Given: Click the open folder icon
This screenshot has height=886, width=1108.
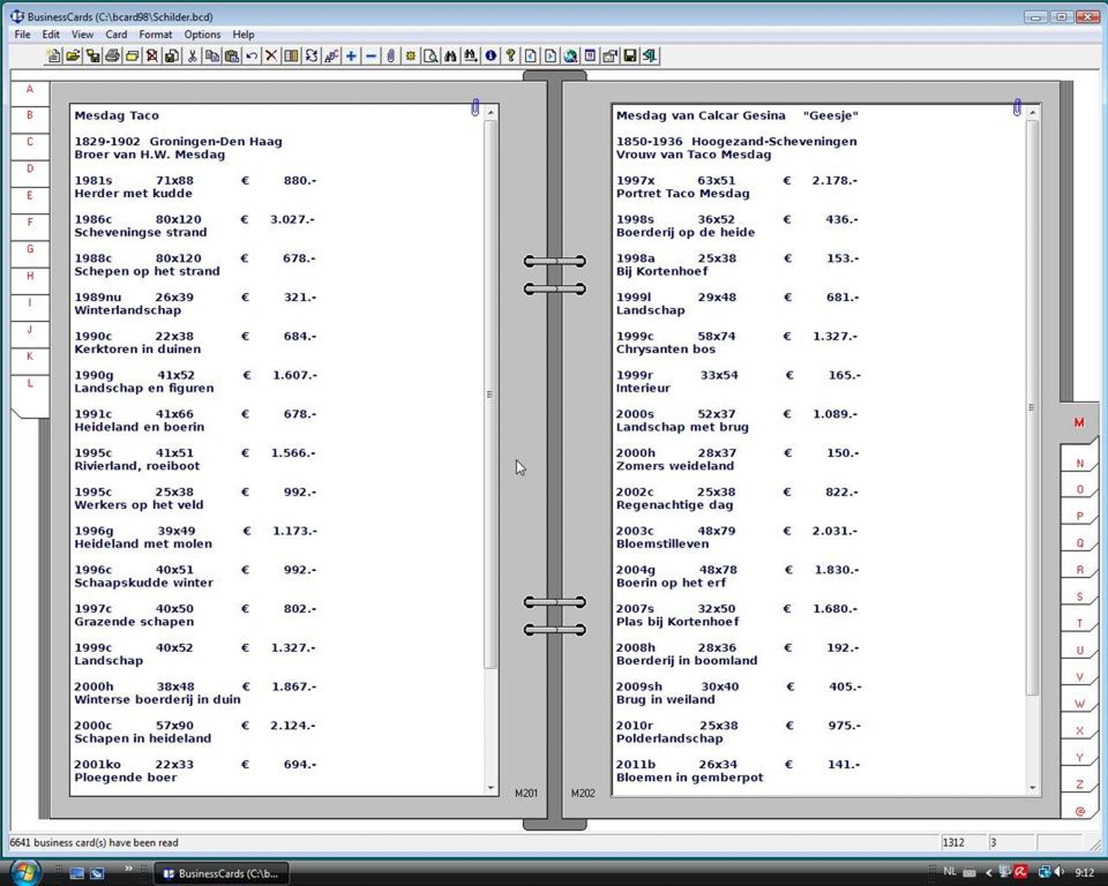Looking at the screenshot, I should click(73, 56).
